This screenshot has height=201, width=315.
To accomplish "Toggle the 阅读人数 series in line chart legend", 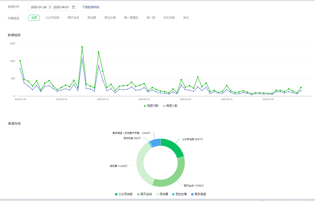I will [x=170, y=106].
